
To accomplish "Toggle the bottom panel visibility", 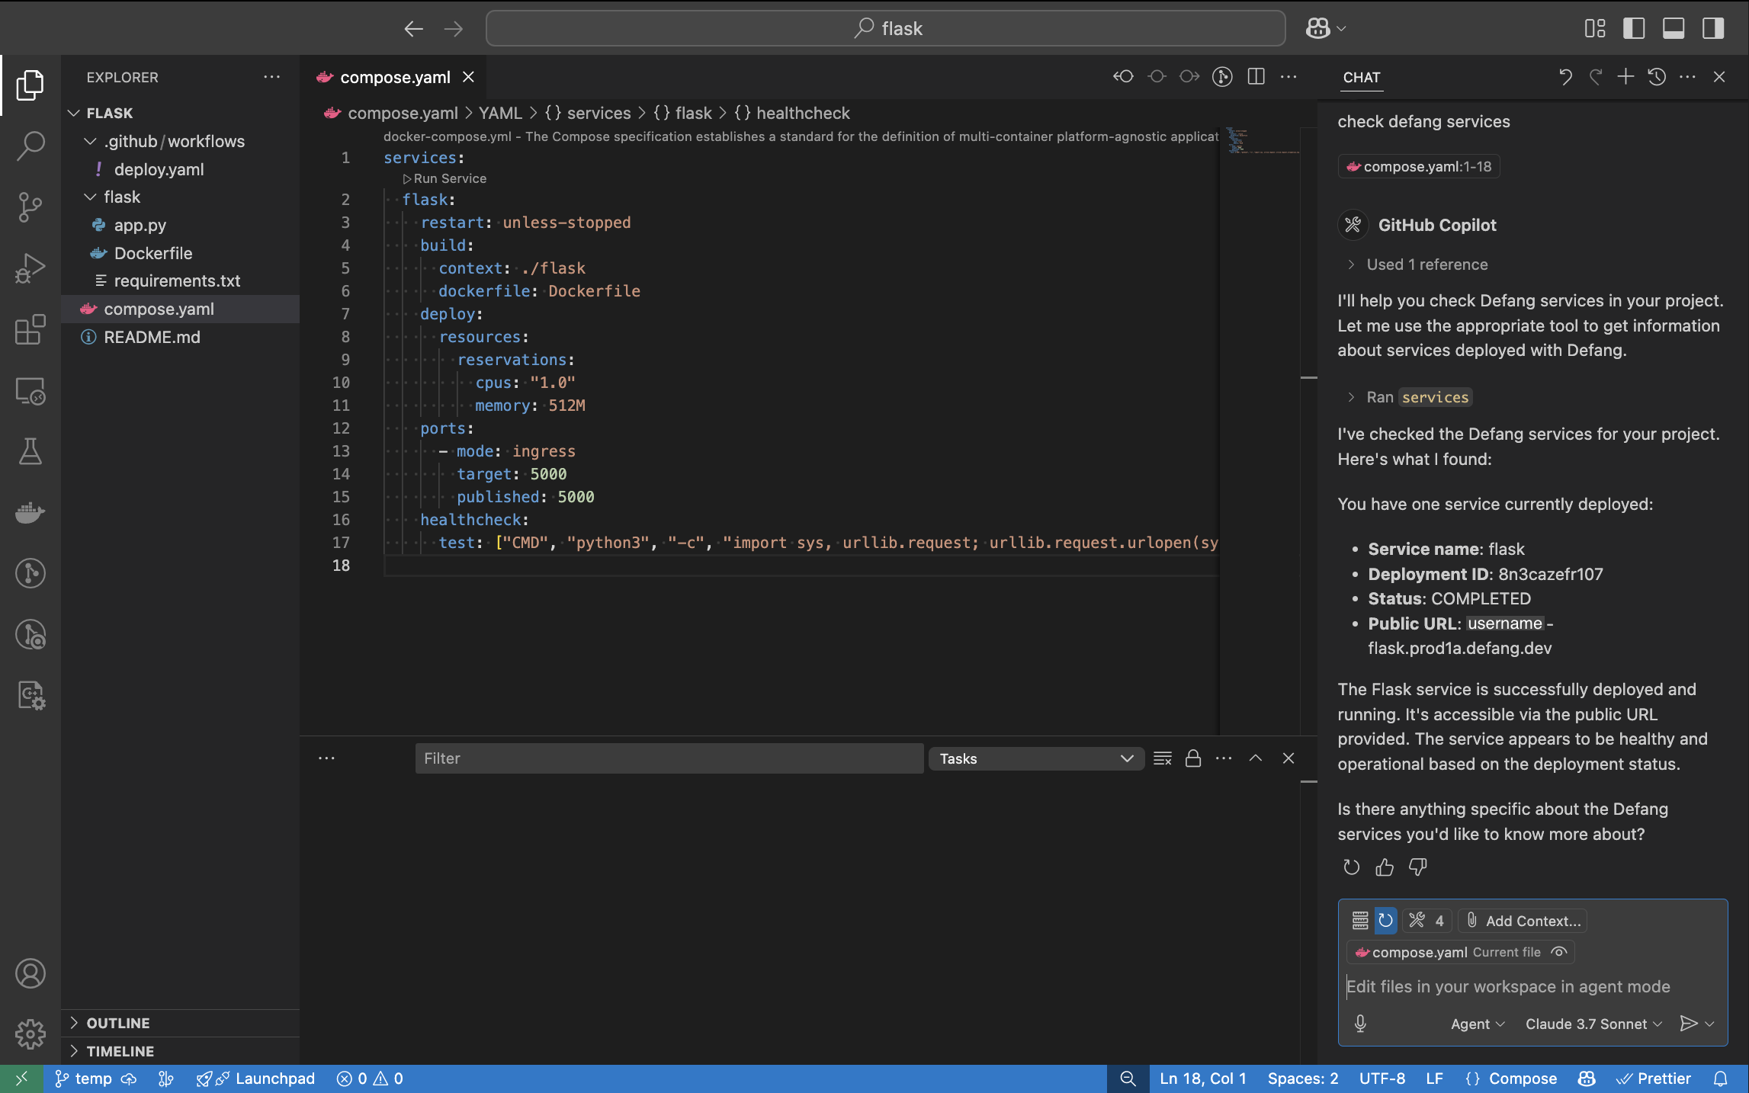I will [x=1674, y=29].
